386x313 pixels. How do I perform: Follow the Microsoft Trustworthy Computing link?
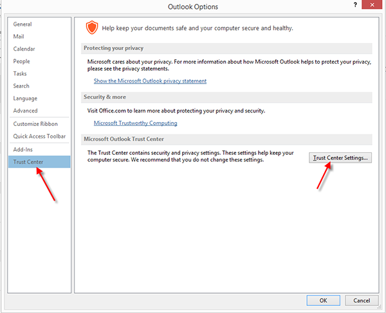(x=135, y=123)
